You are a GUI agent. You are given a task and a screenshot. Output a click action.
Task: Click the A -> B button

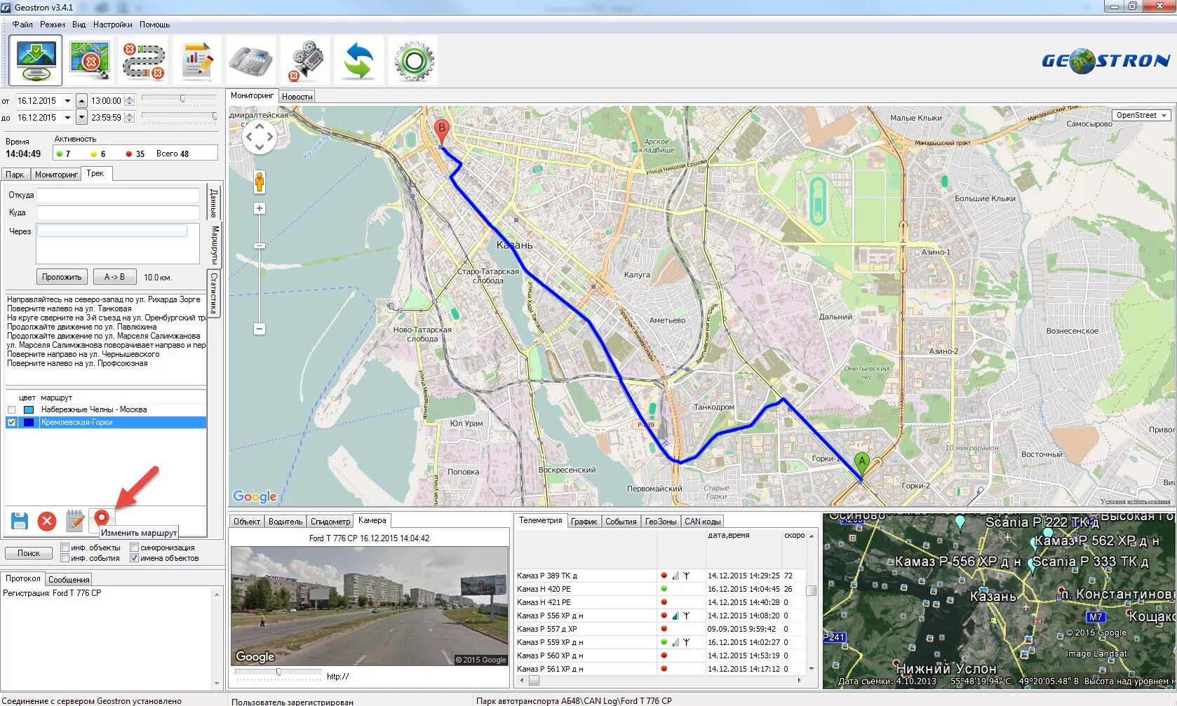tap(114, 277)
